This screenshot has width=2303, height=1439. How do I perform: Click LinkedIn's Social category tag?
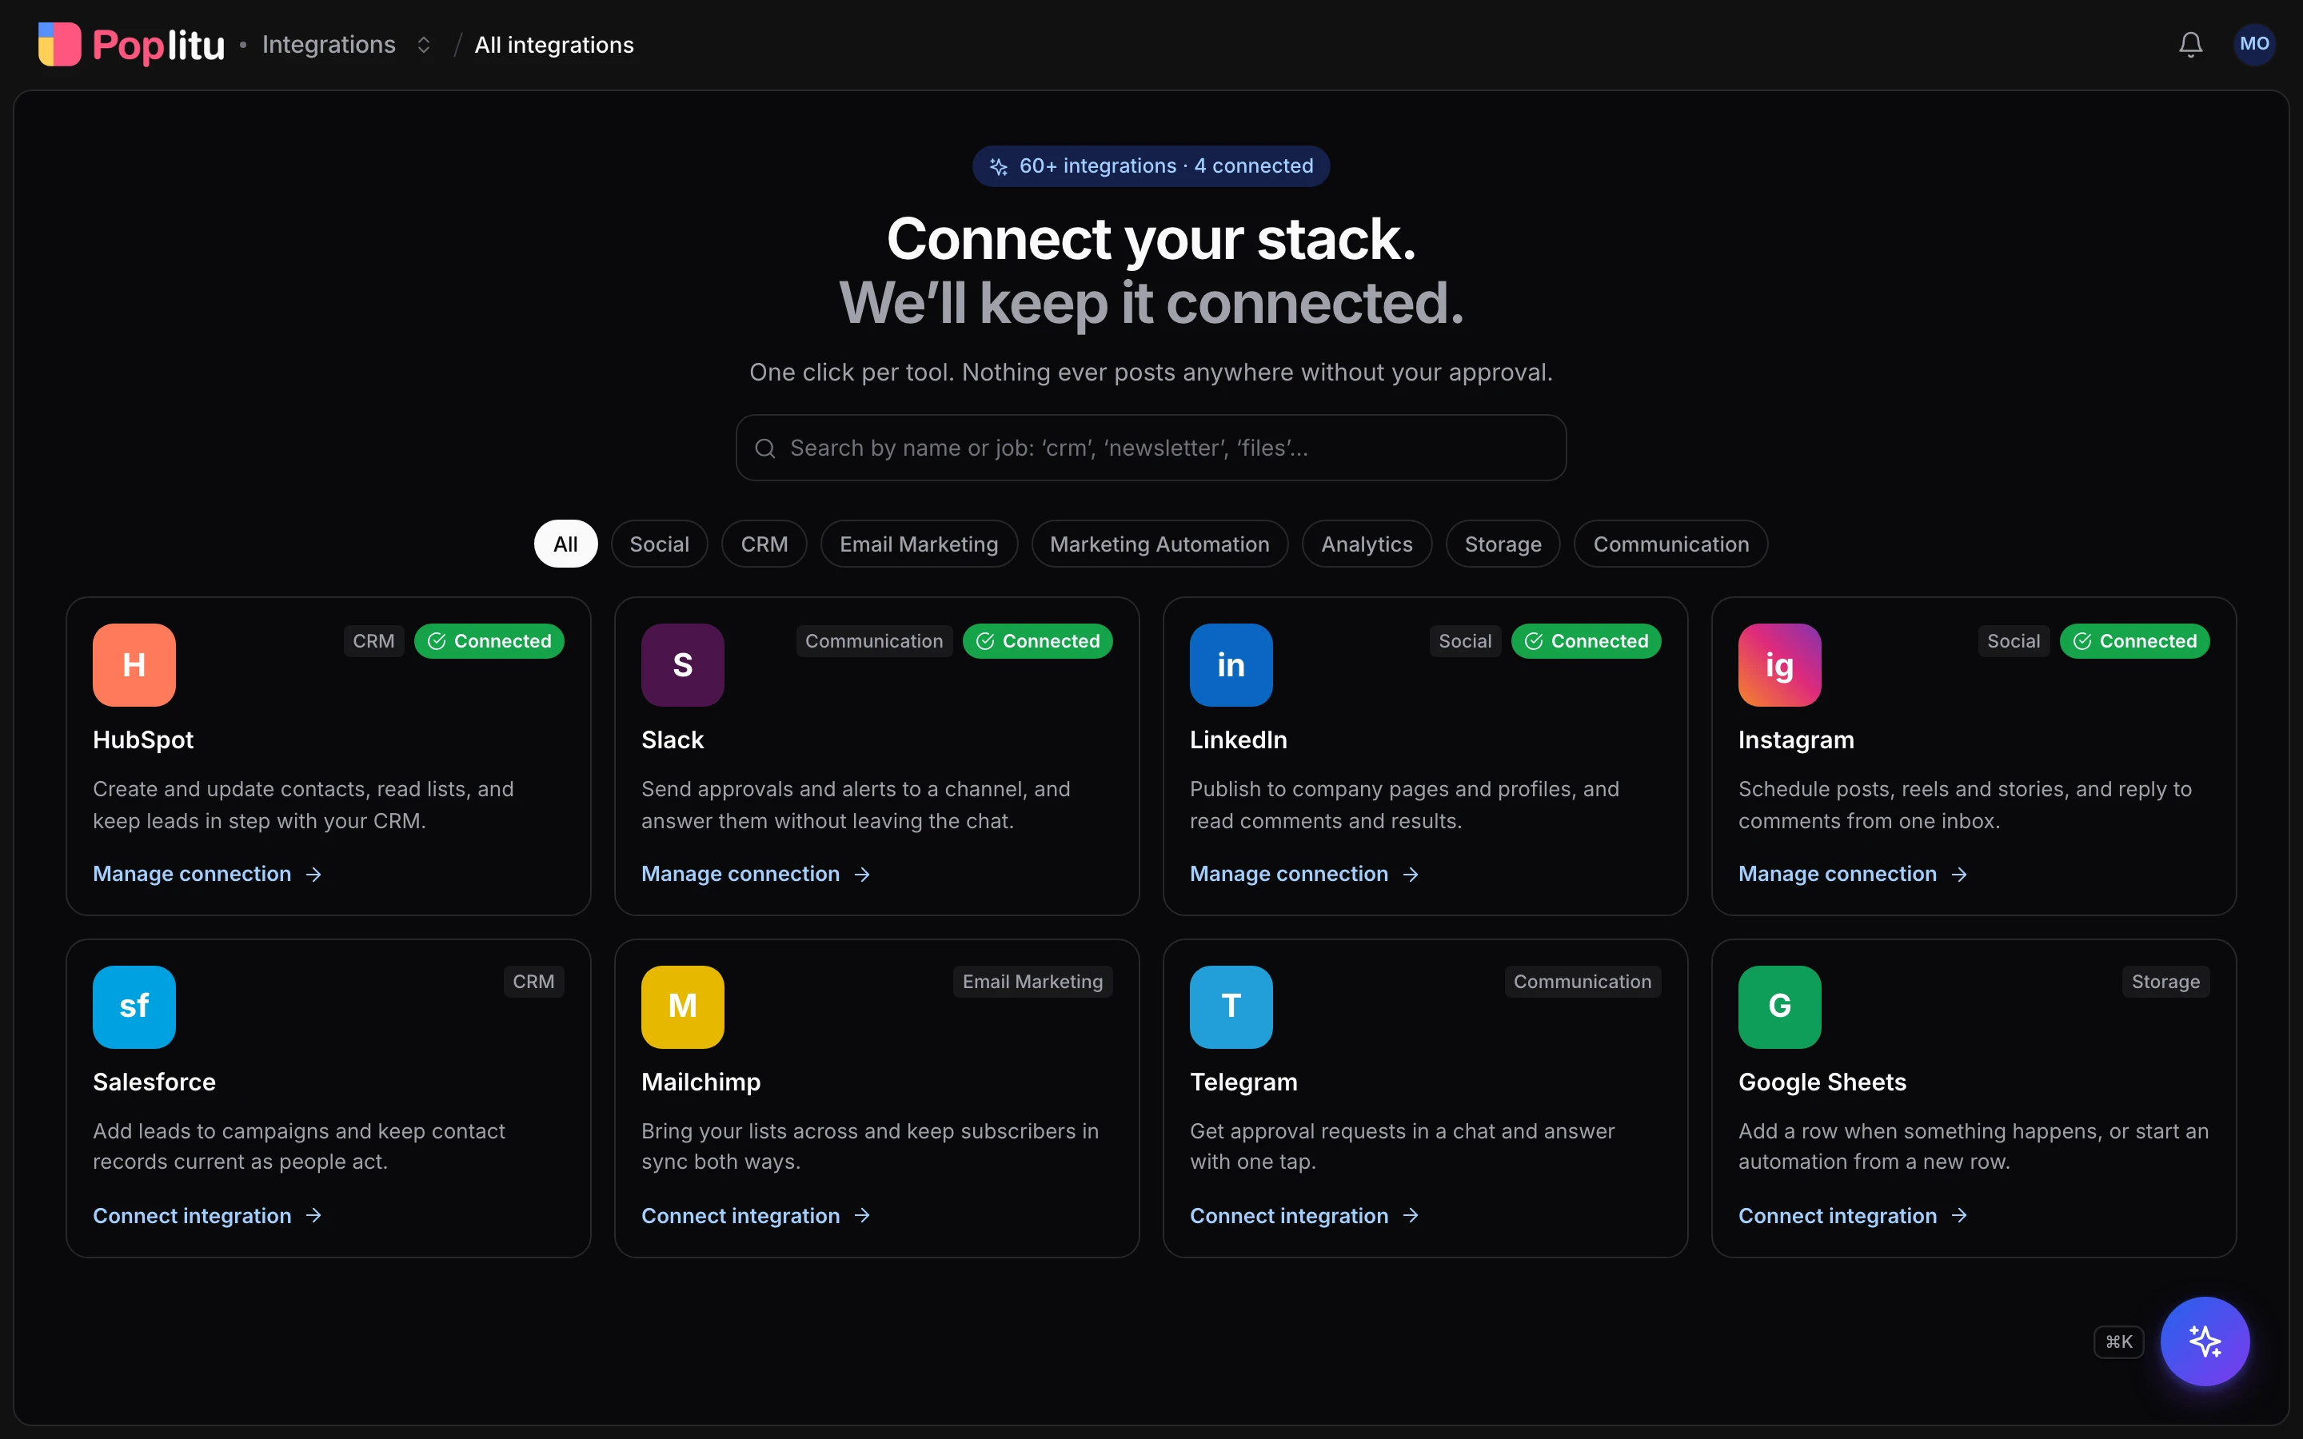click(x=1465, y=641)
